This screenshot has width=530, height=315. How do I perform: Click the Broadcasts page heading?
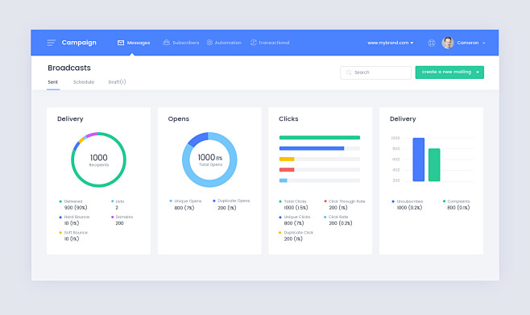69,68
